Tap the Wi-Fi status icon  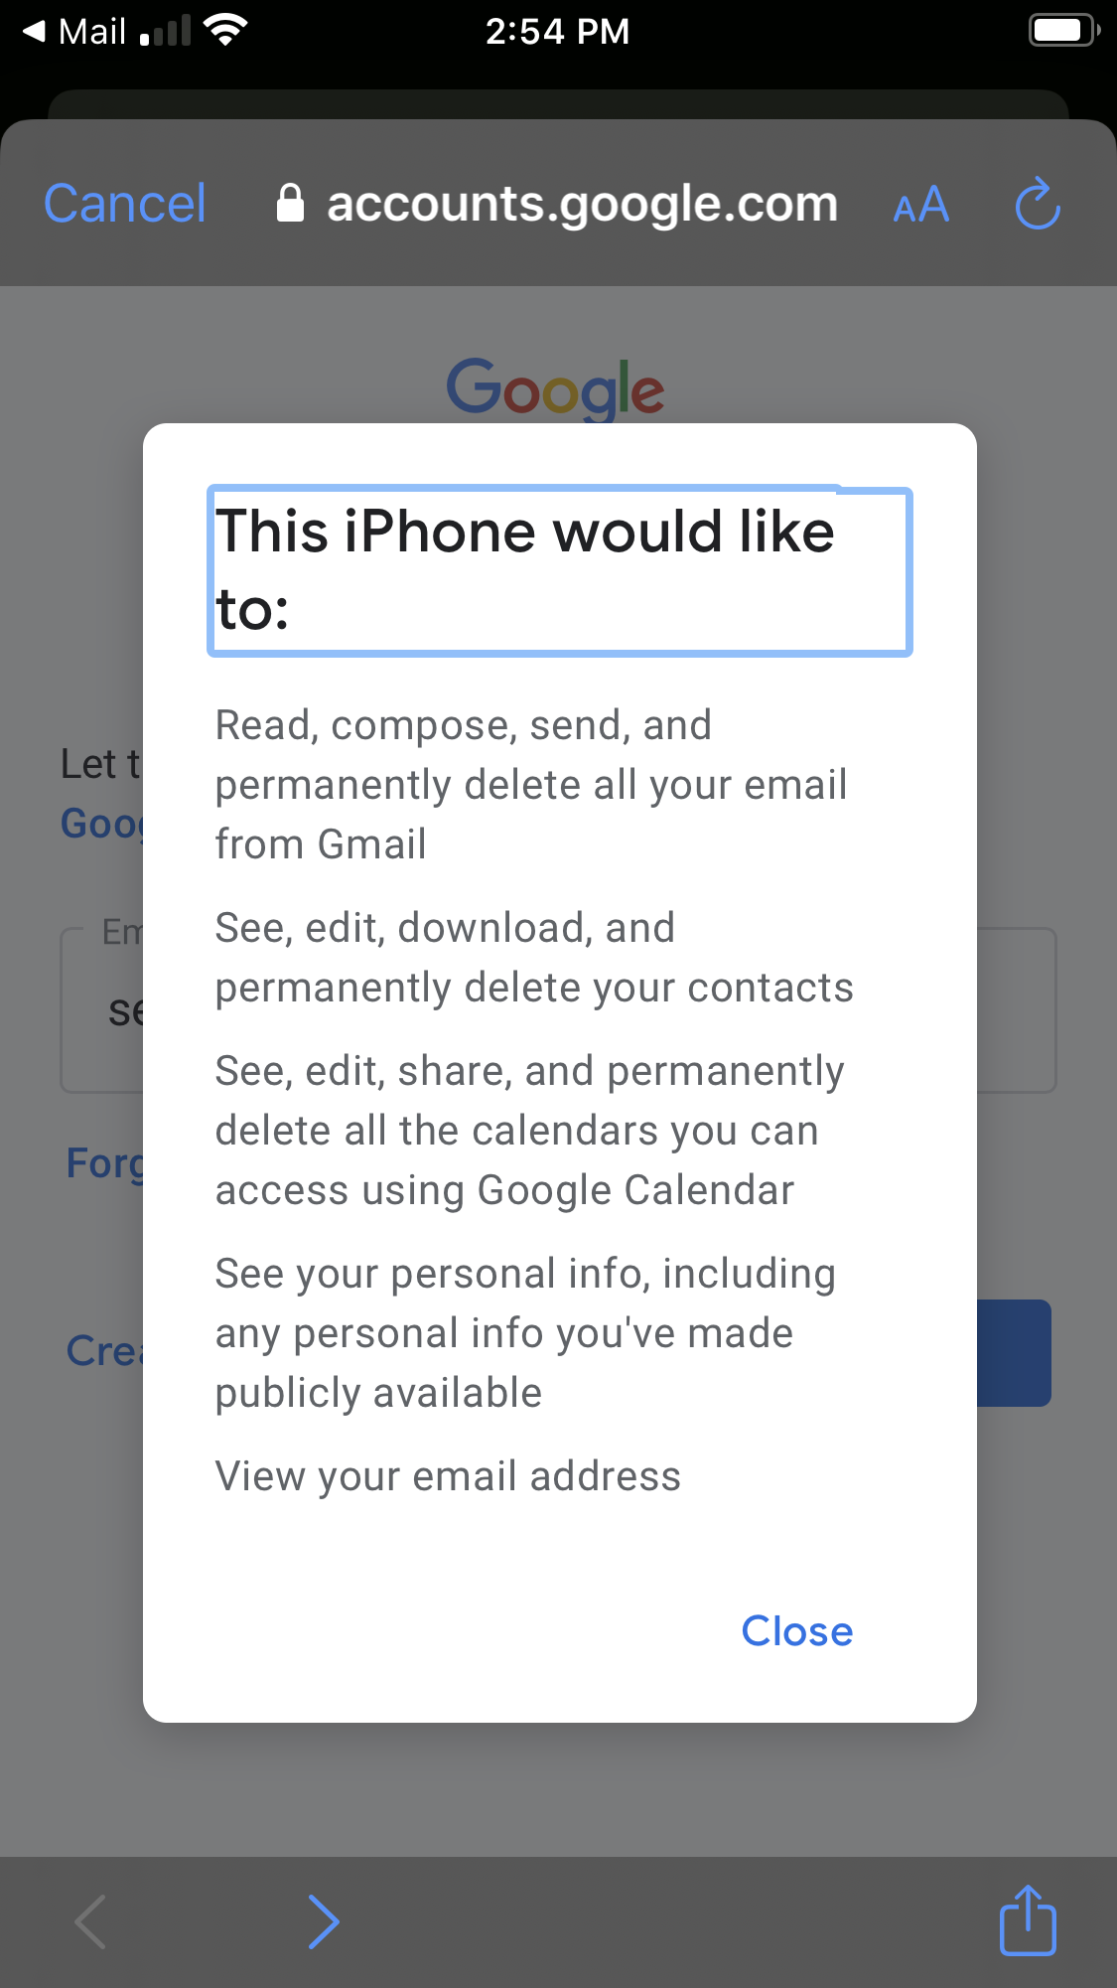click(225, 31)
